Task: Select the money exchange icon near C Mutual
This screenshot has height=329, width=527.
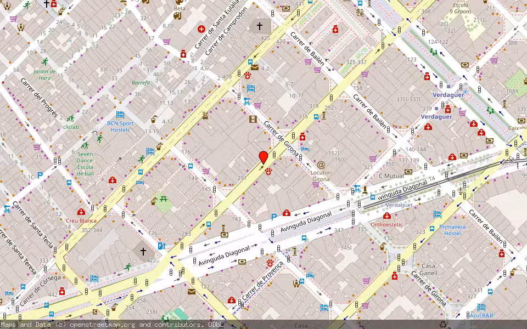Action: click(x=408, y=171)
